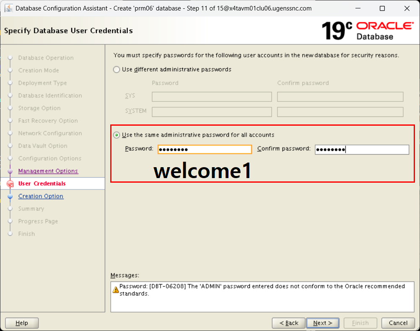Click the Confirm password input field

(362, 150)
